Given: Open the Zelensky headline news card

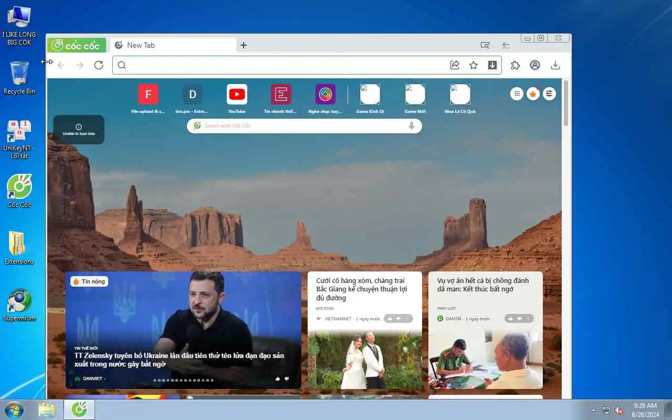Looking at the screenshot, I should [x=183, y=330].
